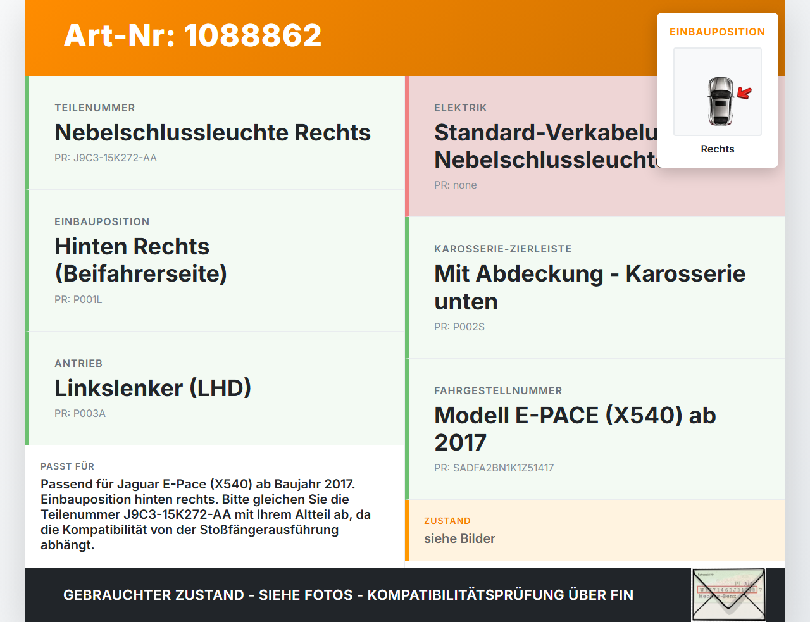Select PR code P002S
810x622 pixels.
point(459,327)
